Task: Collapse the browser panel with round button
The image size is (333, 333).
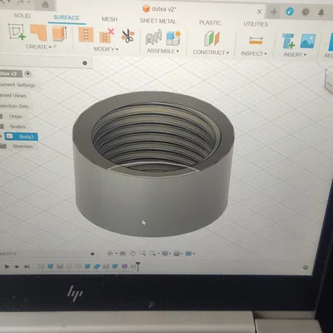Action: click(x=85, y=63)
